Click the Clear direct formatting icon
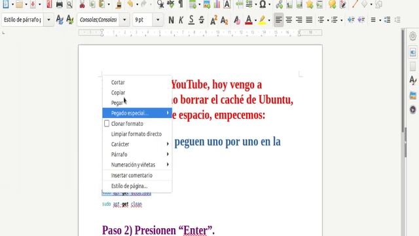Screen dimensions: 419x236 pyautogui.click(x=237, y=20)
